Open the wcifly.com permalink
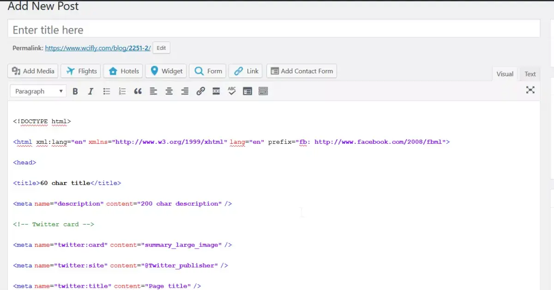554x290 pixels. pos(98,48)
